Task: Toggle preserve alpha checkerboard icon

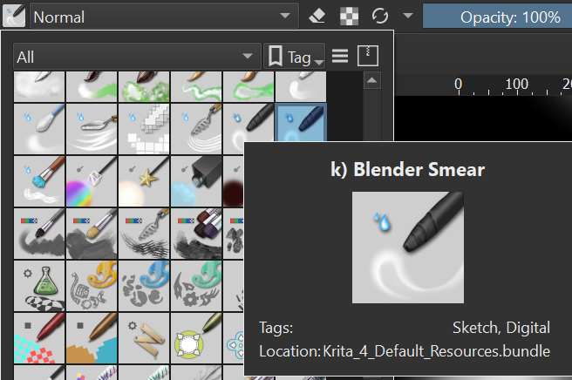Action: (x=349, y=16)
